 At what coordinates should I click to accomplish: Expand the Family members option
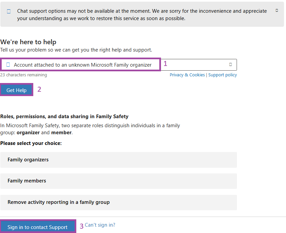[119, 181]
